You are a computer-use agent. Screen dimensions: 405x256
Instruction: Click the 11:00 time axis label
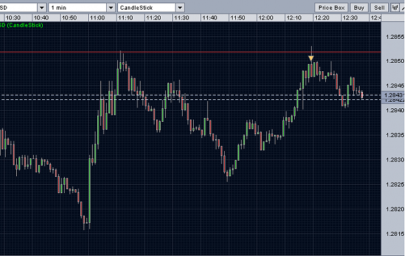coord(97,18)
